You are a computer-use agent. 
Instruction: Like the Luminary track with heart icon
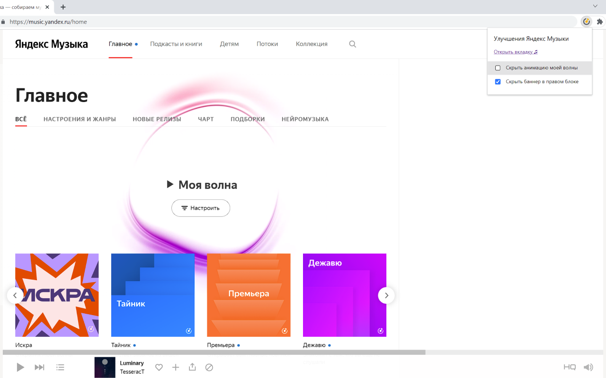(x=159, y=367)
